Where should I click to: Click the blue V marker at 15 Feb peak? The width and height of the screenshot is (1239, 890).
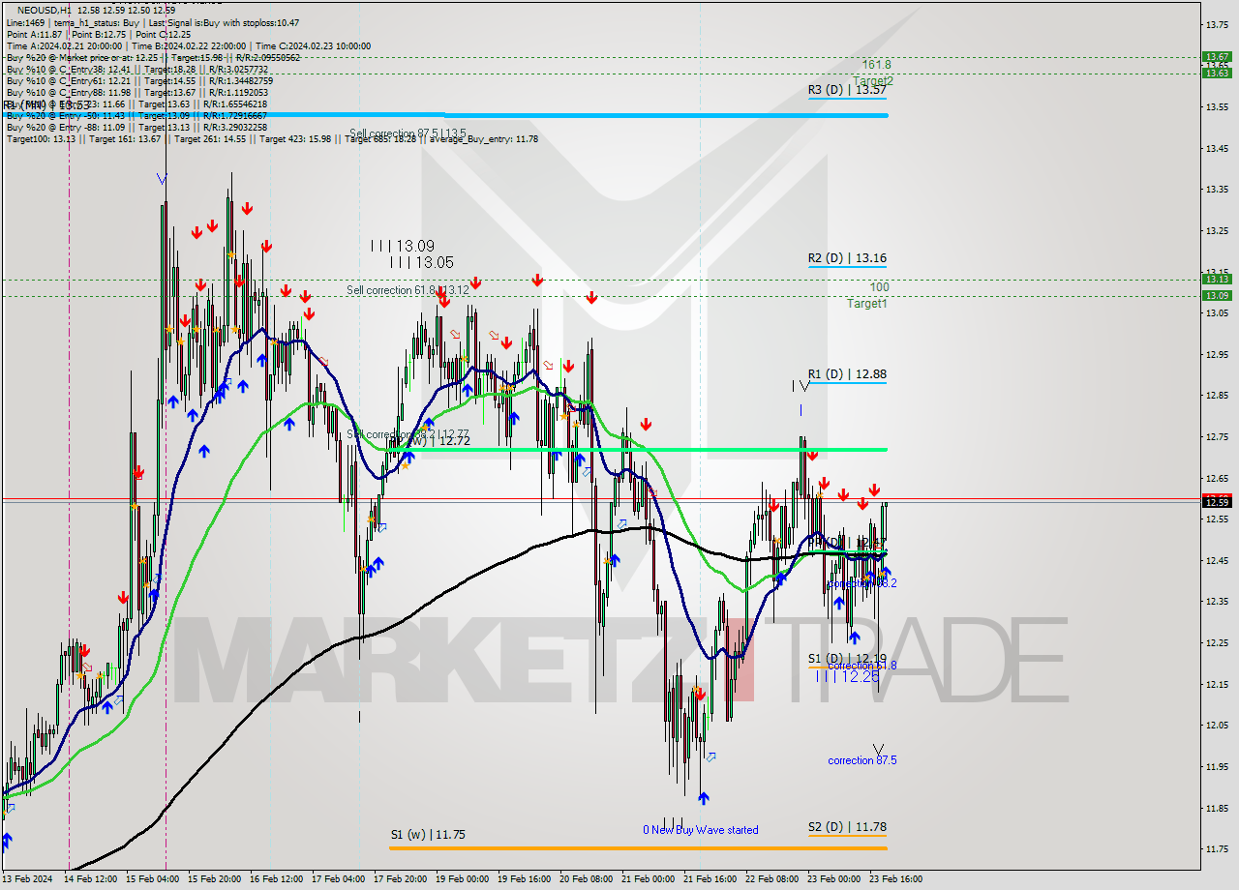(162, 179)
